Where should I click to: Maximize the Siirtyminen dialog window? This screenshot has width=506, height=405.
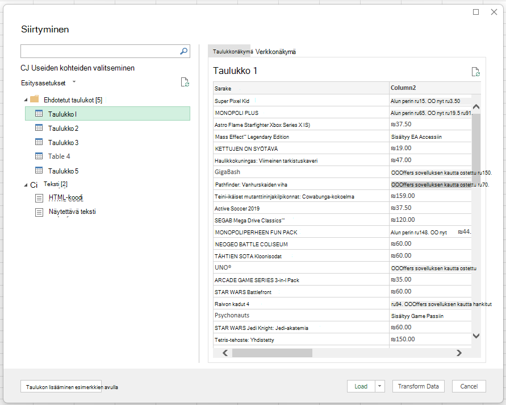pyautogui.click(x=476, y=12)
